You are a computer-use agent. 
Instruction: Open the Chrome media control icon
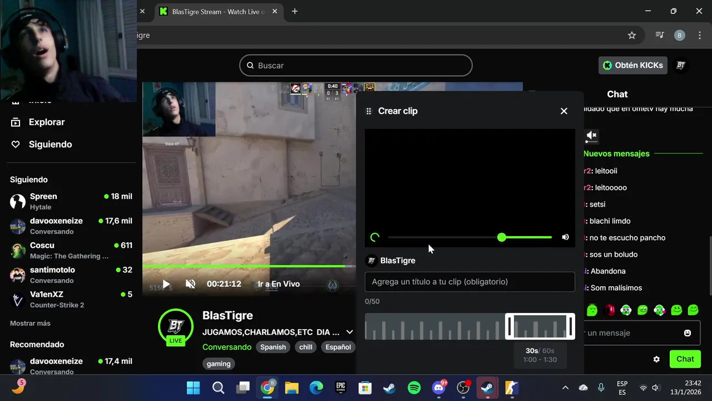pos(660,35)
